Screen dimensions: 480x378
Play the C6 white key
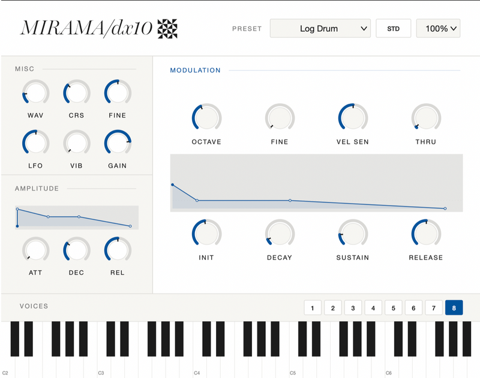[391, 365]
